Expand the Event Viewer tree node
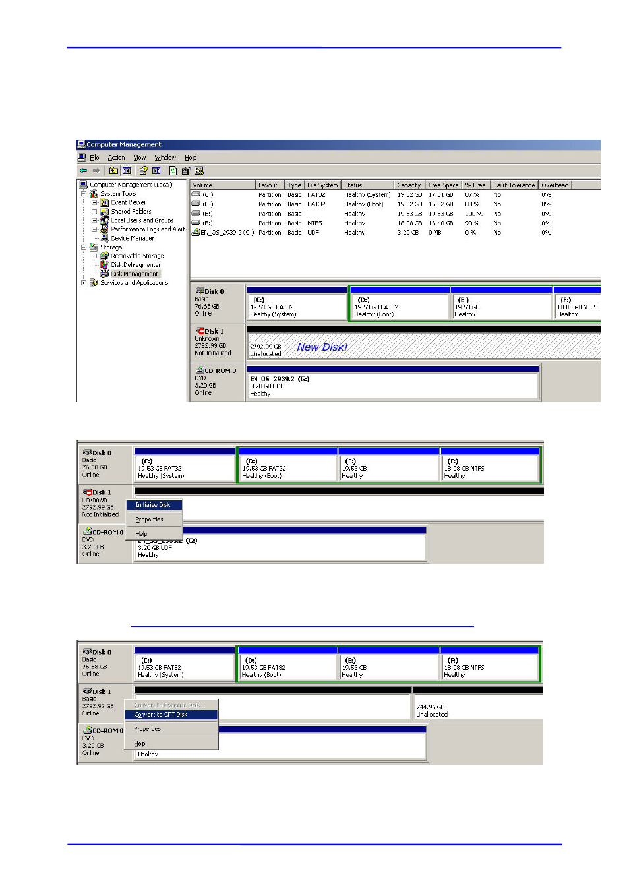The height and width of the screenshot is (890, 629). (x=94, y=202)
